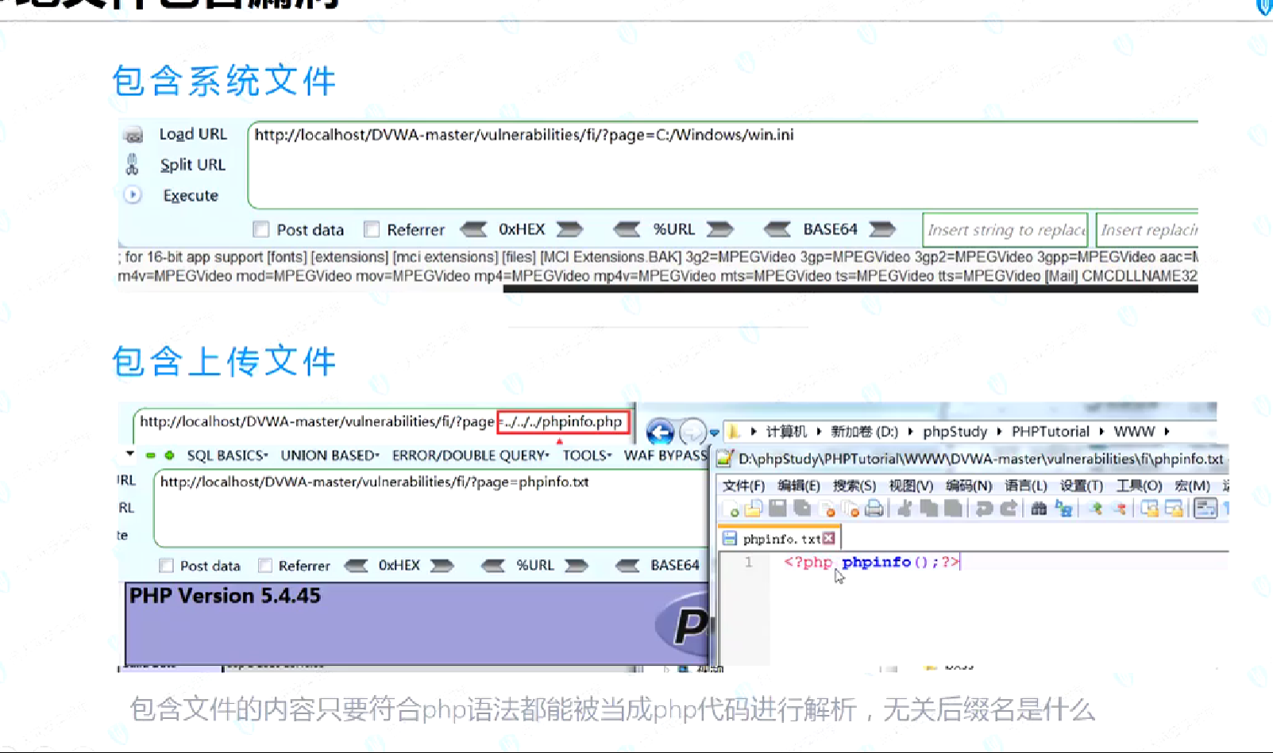1273x753 pixels.
Task: Click the %URL encode right arrow in upper HackBar
Action: click(719, 229)
